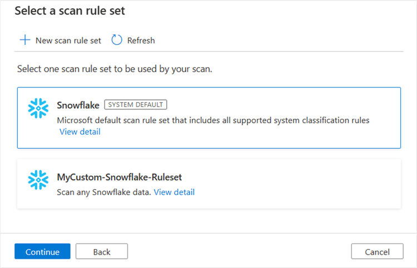The image size is (417, 268).
Task: Click the New scan rule set label
Action: tap(68, 41)
